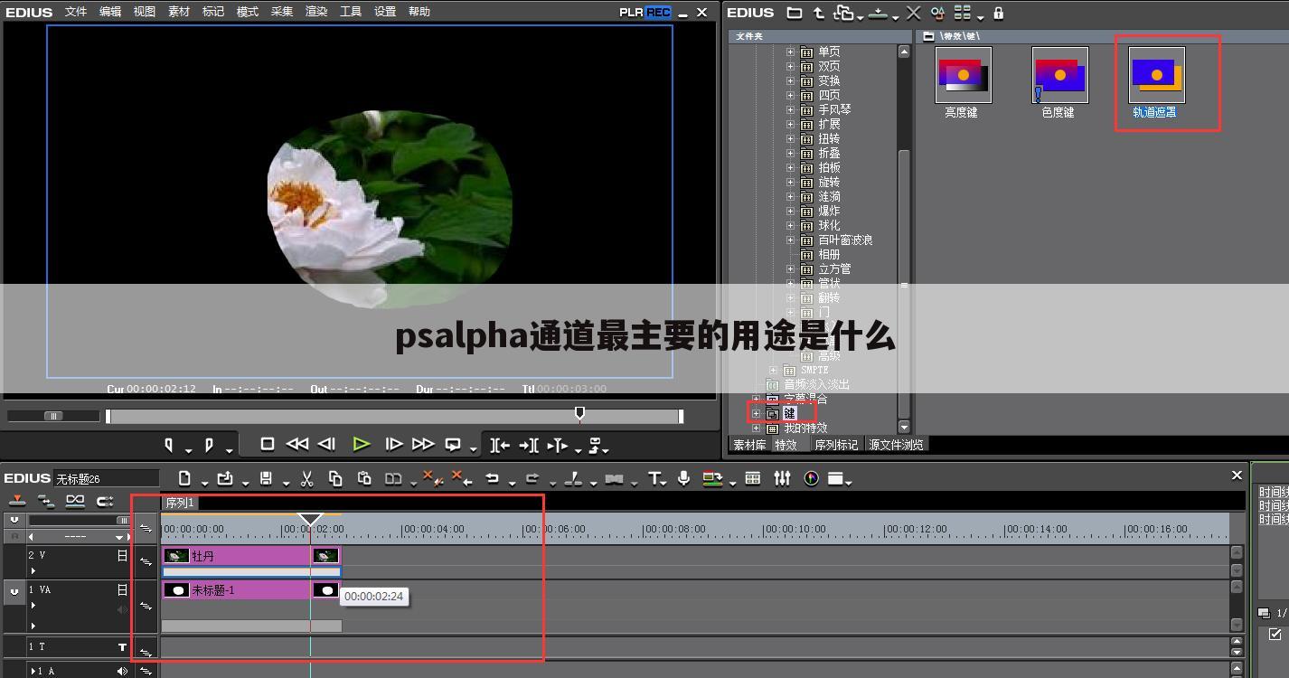Toggle PLR/REC mode indicator

(x=644, y=12)
